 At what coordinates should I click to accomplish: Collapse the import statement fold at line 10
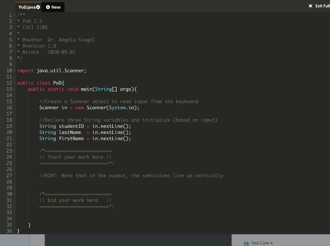pos(15,70)
